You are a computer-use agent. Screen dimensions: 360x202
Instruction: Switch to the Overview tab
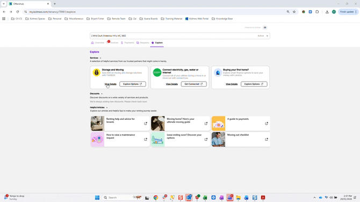point(98,42)
